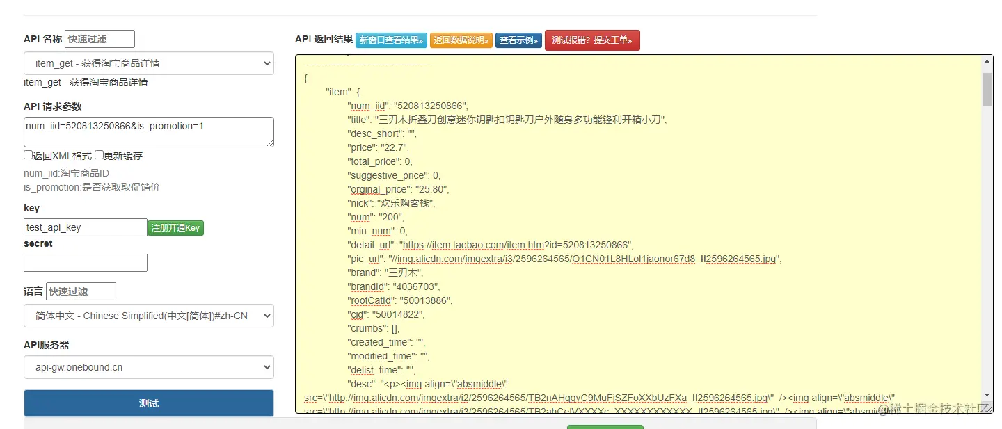The width and height of the screenshot is (1002, 429).
Task: Focus the 语言 快速过滤 filter field
Action: click(x=81, y=291)
